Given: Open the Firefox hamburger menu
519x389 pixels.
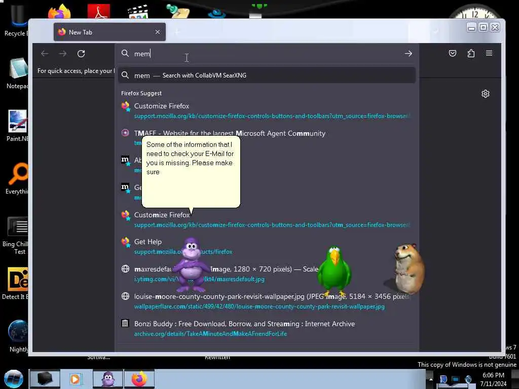Looking at the screenshot, I should pos(489,53).
